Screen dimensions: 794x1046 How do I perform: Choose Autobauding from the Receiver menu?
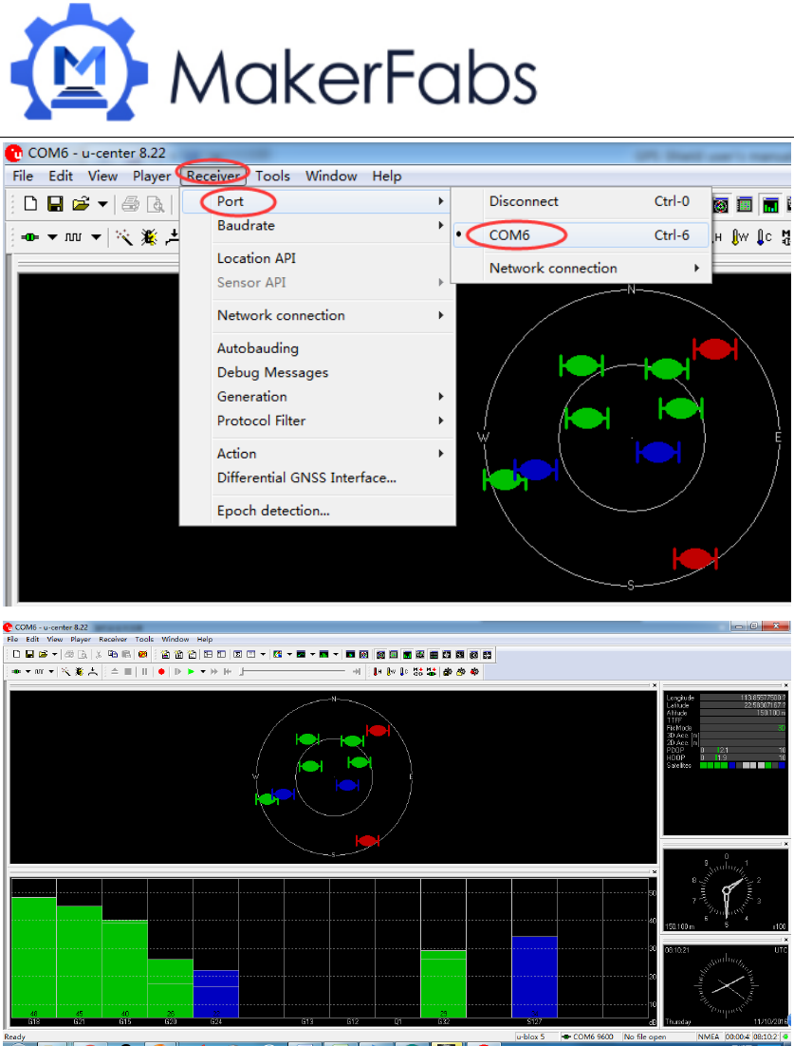point(258,348)
